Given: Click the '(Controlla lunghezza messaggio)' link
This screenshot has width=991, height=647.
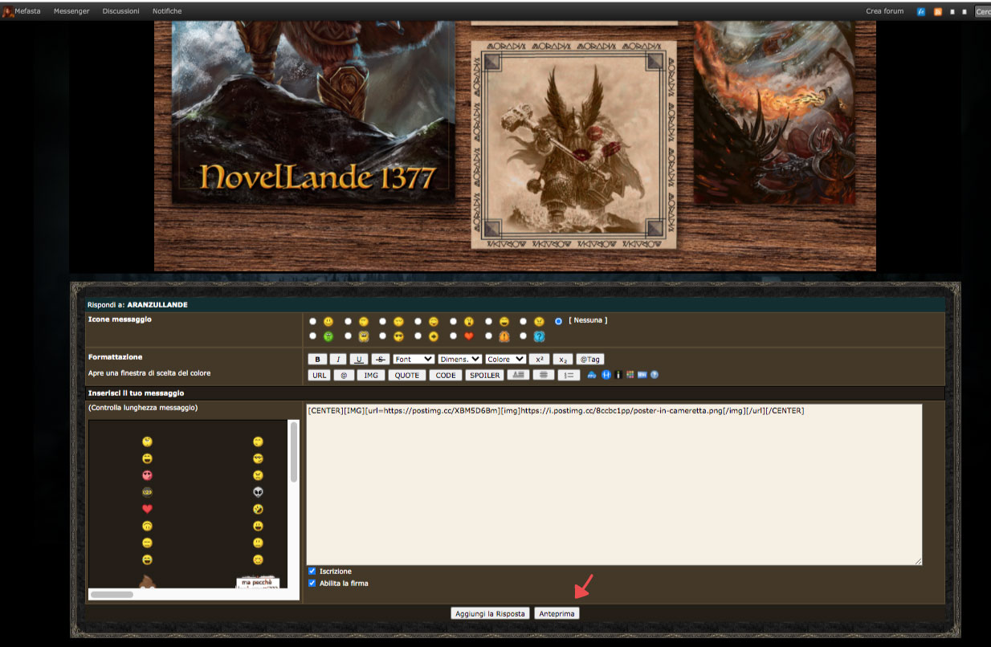Looking at the screenshot, I should [x=143, y=408].
